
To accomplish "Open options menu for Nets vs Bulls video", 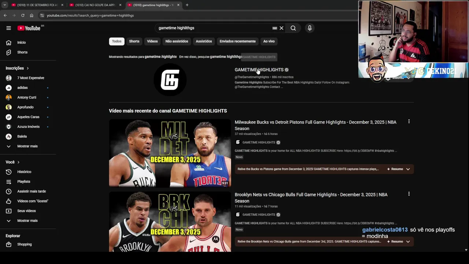I will 409,194.
